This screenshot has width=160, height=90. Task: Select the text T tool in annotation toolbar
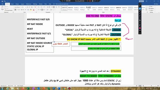point(140,23)
